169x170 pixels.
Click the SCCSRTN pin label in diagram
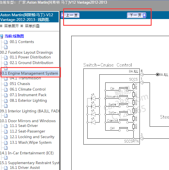[131, 141]
